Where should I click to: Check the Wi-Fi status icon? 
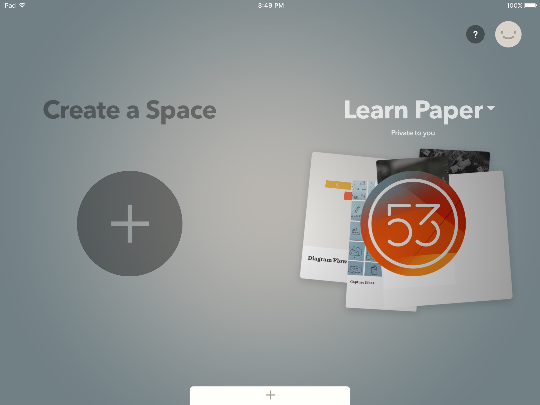pos(22,5)
